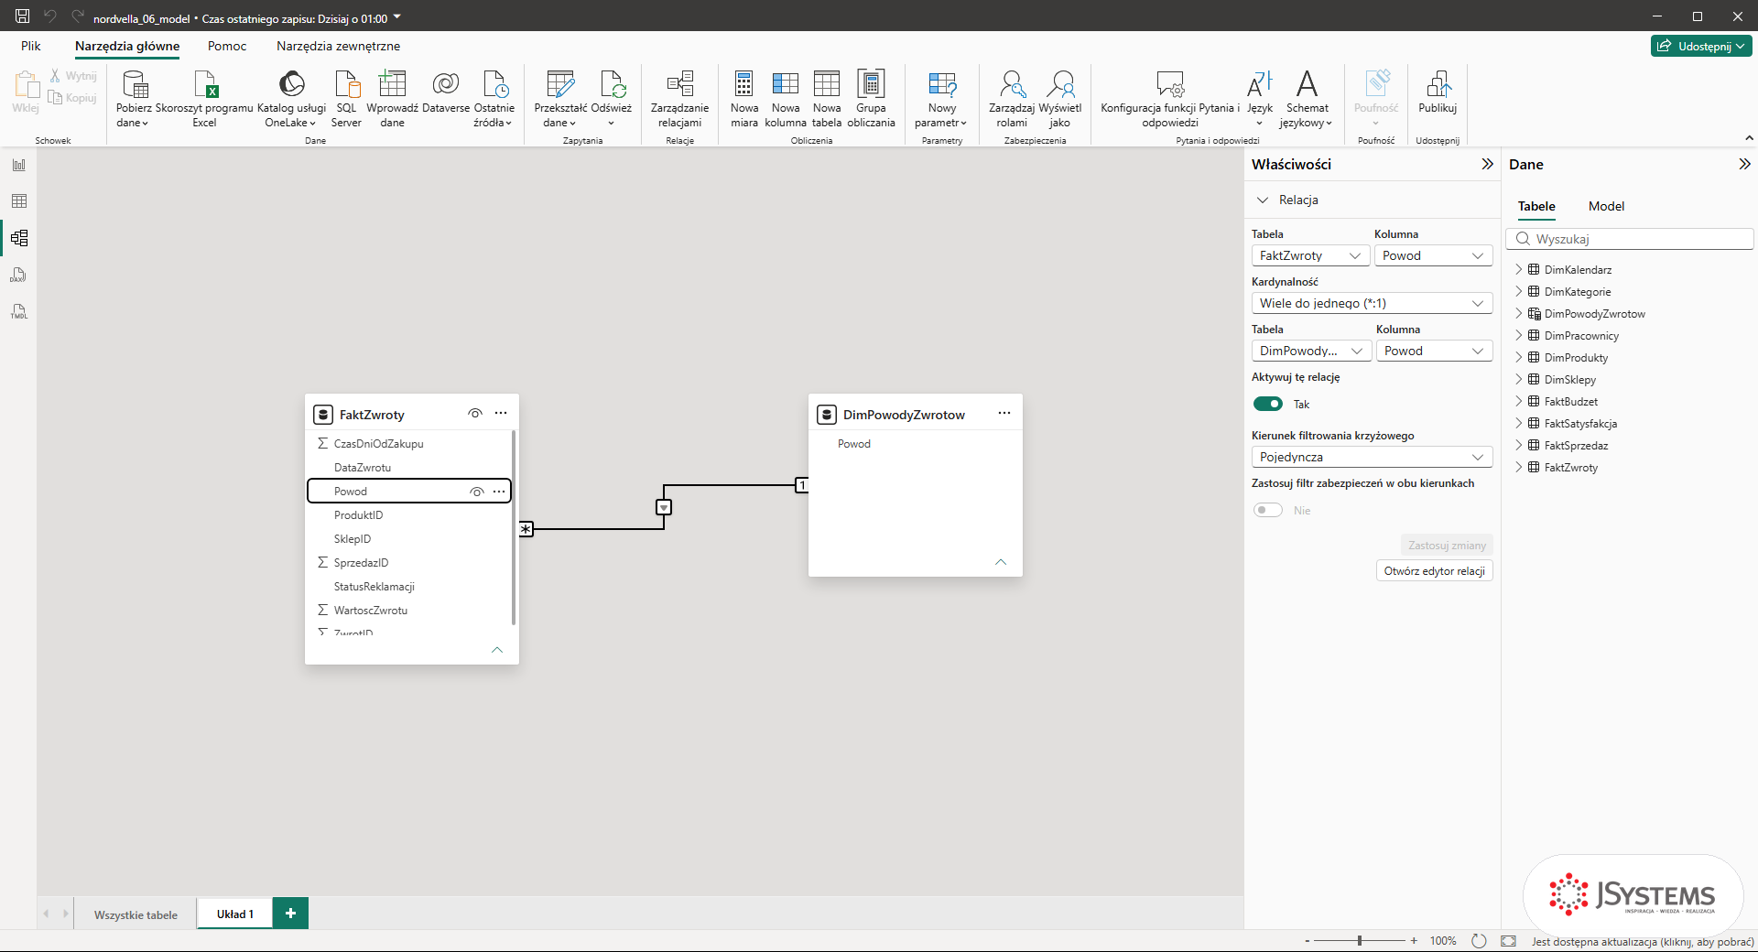
Task: Open Kardynalność dropdown
Action: click(x=1372, y=303)
